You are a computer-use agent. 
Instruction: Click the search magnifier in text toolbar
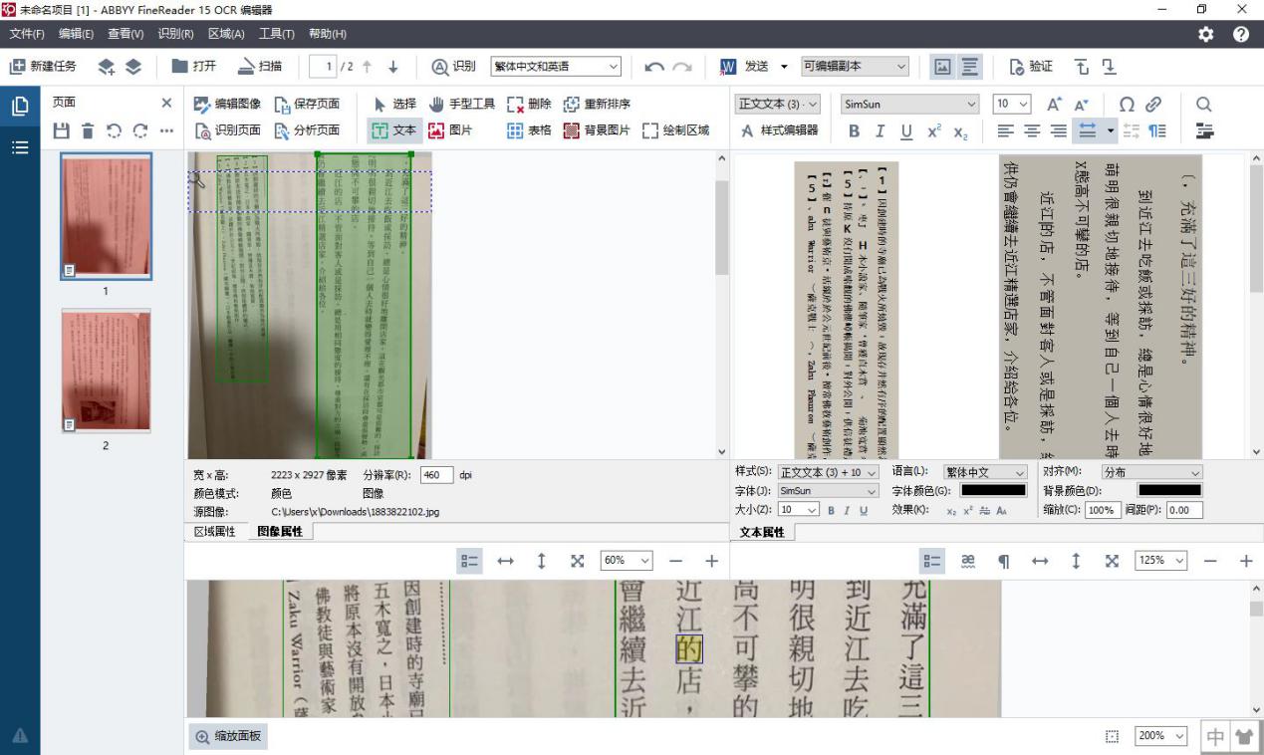pyautogui.click(x=1203, y=104)
